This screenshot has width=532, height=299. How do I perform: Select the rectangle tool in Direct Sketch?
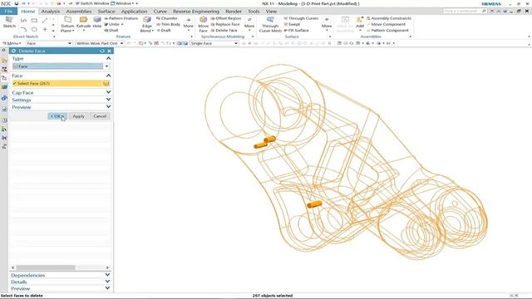pyautogui.click(x=34, y=20)
